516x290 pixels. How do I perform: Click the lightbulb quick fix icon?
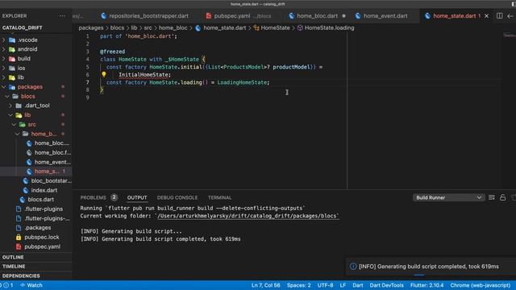(x=104, y=75)
